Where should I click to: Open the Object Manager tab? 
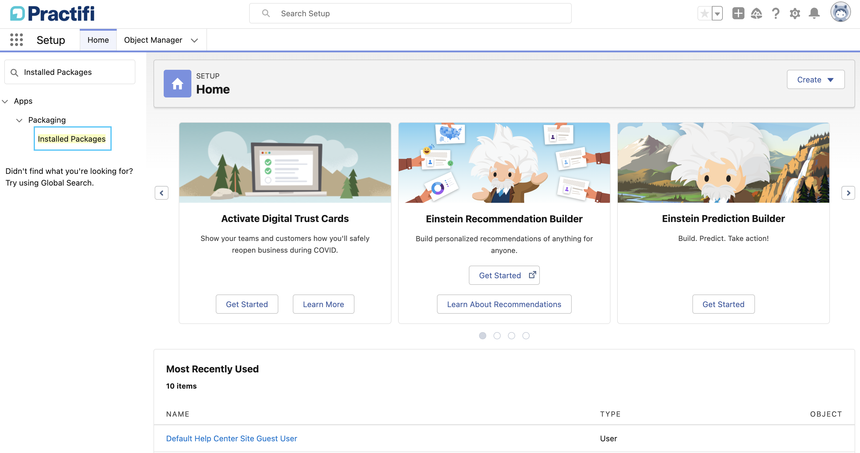pyautogui.click(x=153, y=40)
